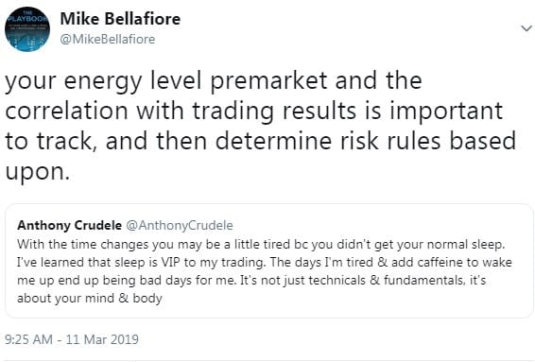Click the word "VIP" in quoted tweet
This screenshot has height=362, width=535.
(x=170, y=262)
